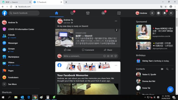The height and width of the screenshot is (100, 178).
Task: Insert an emoji in the comment box
Action: (105, 56)
